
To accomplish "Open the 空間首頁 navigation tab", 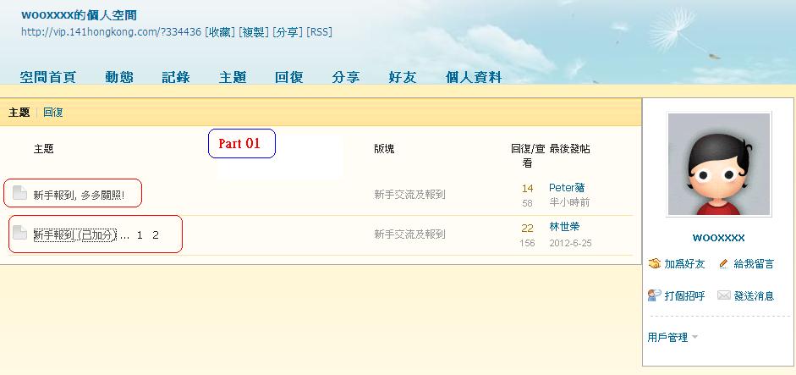I will 47,77.
